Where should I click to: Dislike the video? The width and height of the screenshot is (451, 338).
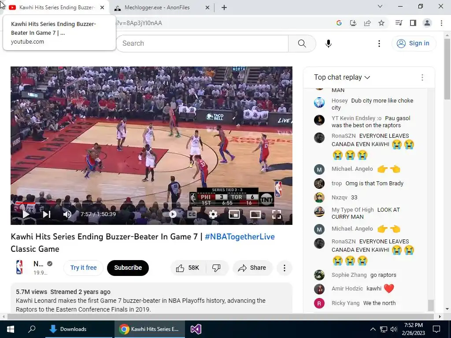pos(217,268)
